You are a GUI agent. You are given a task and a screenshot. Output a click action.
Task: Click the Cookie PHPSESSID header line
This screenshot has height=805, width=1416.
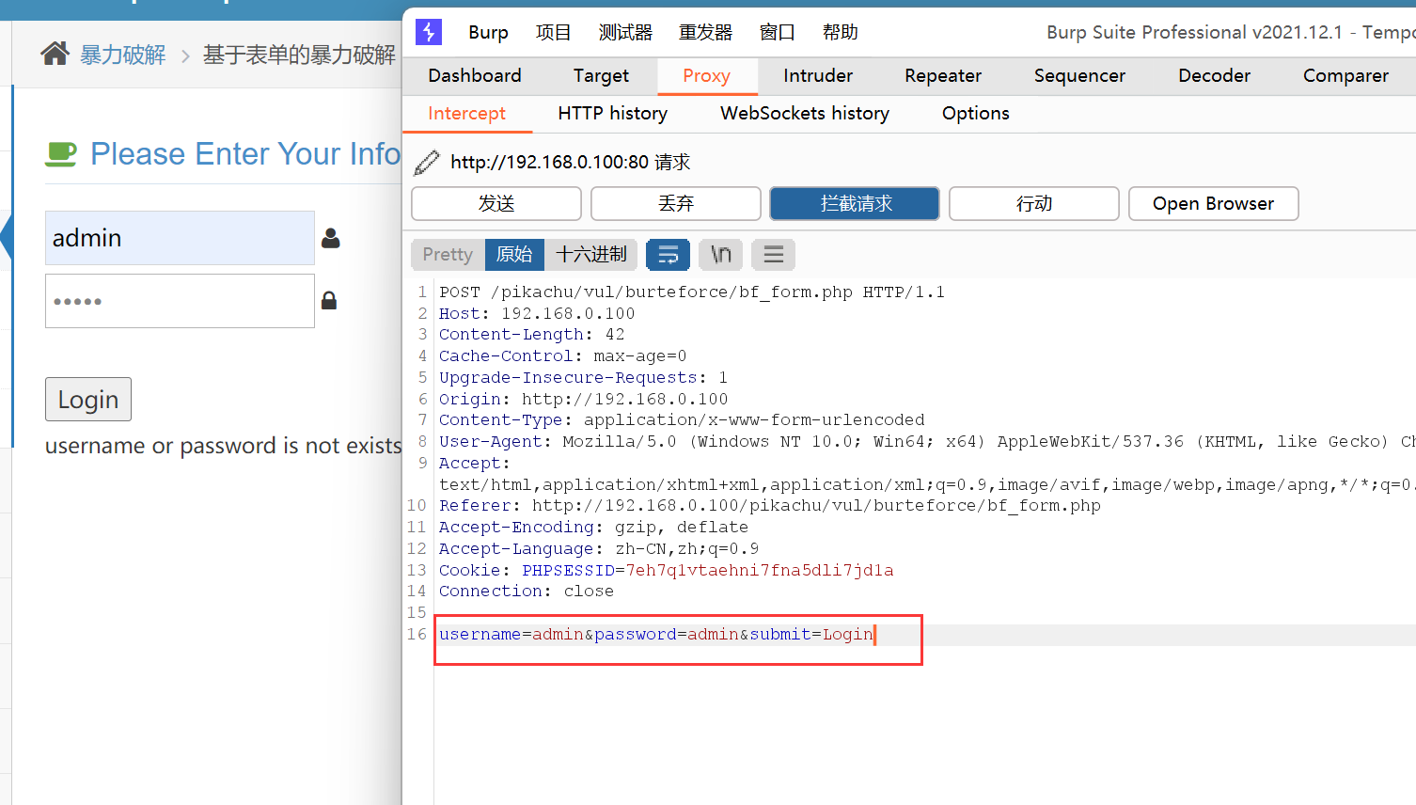(667, 571)
